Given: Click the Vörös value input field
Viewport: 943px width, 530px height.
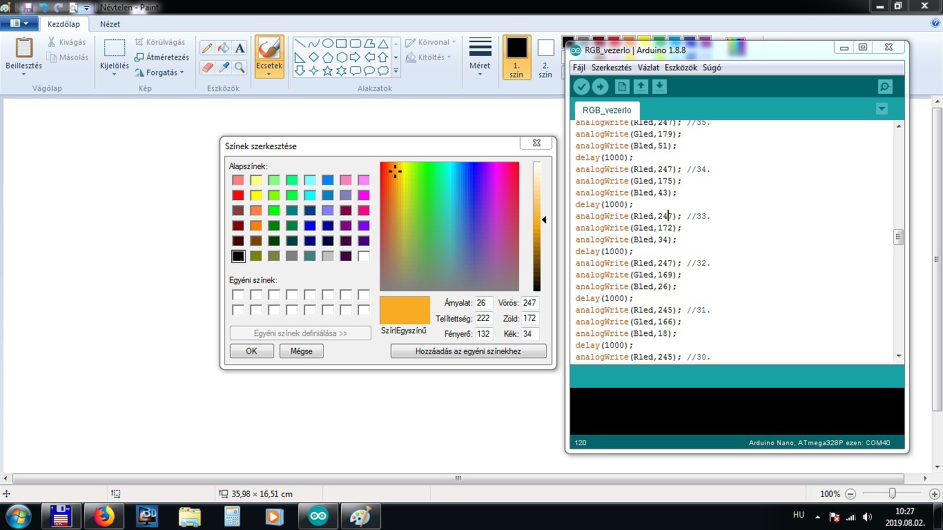Looking at the screenshot, I should coord(529,303).
